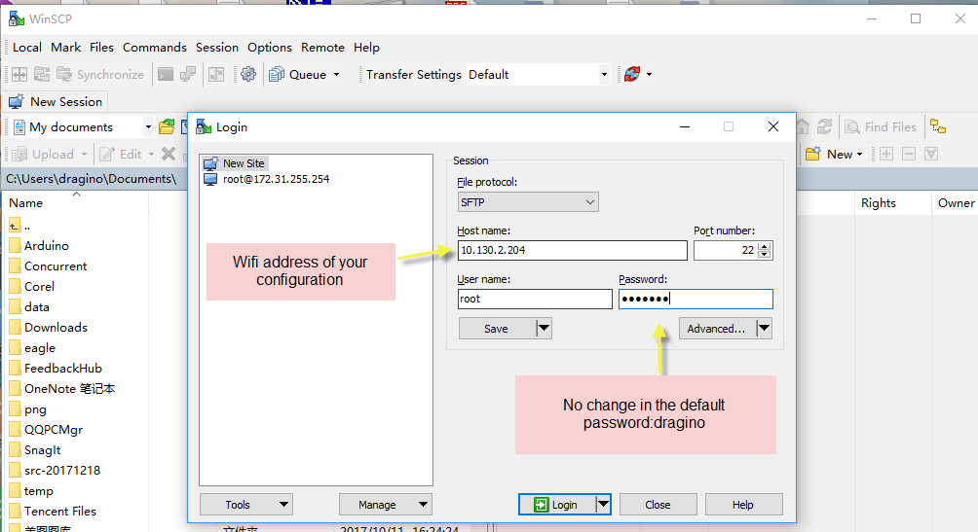Open the Mark menu
978x532 pixels.
(x=66, y=48)
